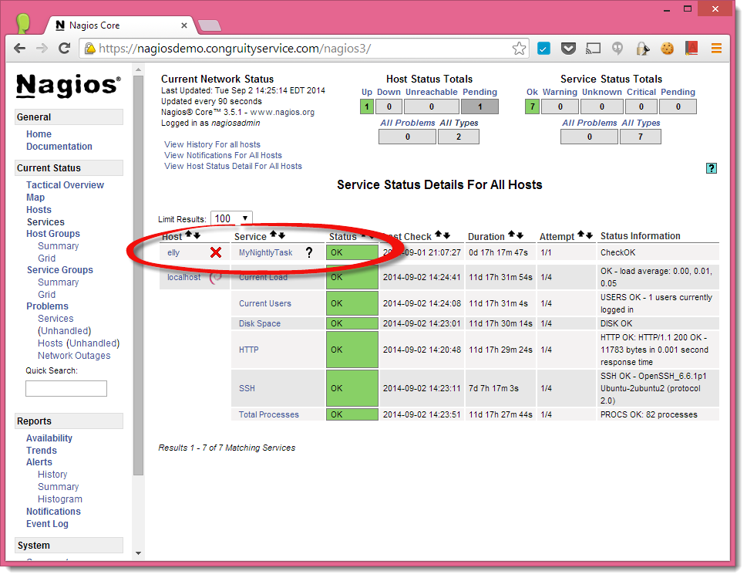Open the Pocket extension icon
The width and height of the screenshot is (747, 578).
coord(568,48)
